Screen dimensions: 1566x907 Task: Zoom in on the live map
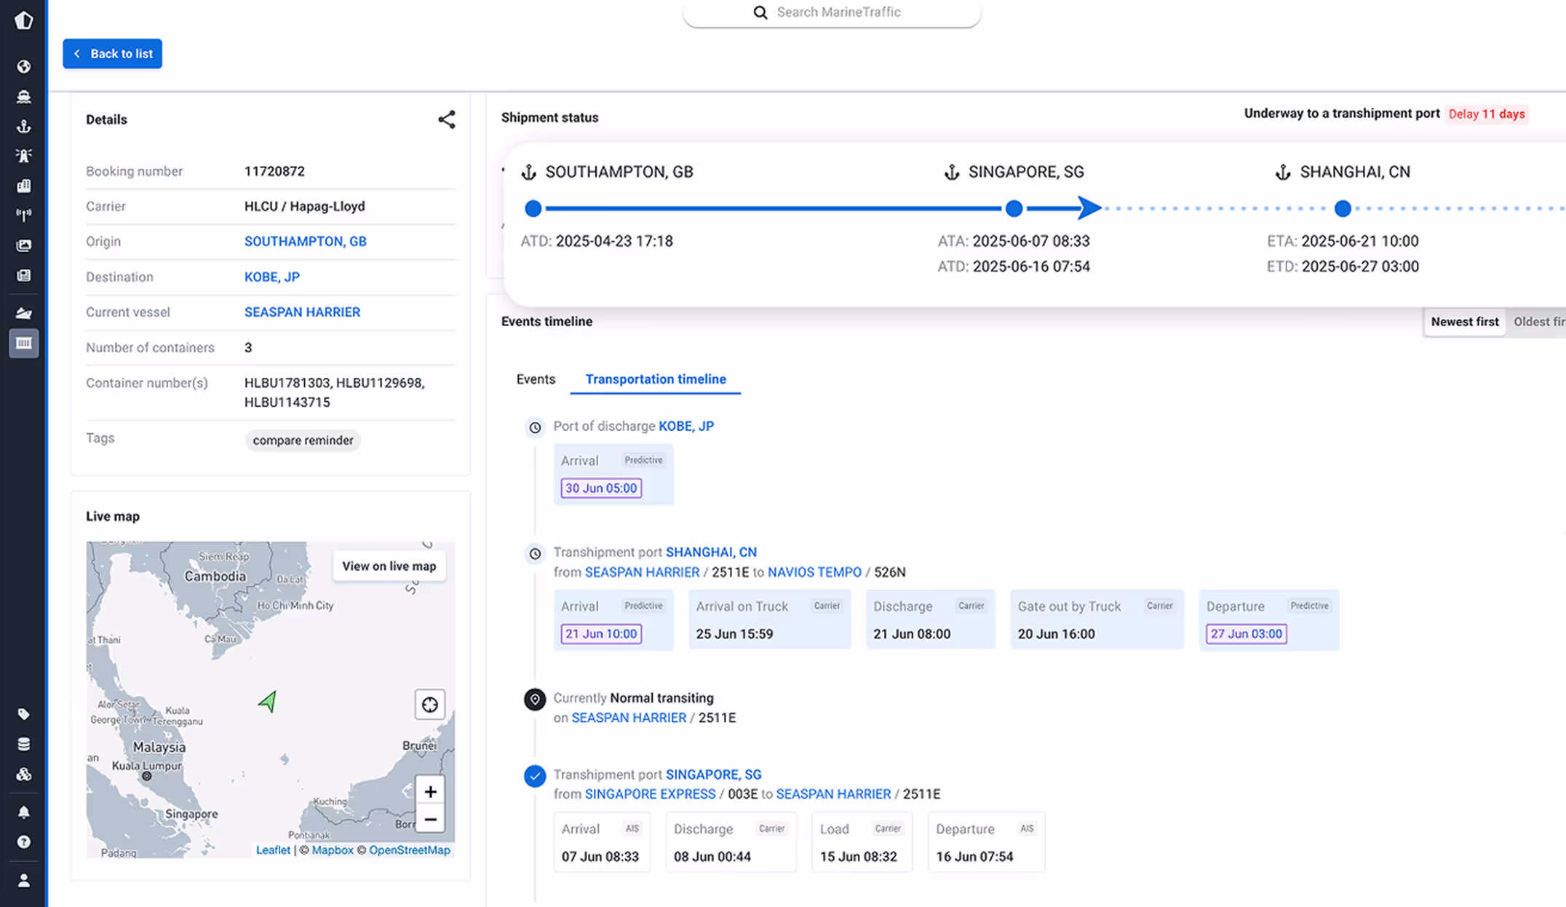pyautogui.click(x=430, y=791)
